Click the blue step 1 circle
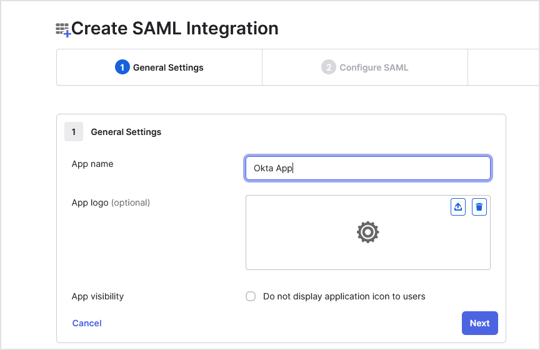Screen dimensions: 540x350 [x=122, y=67]
